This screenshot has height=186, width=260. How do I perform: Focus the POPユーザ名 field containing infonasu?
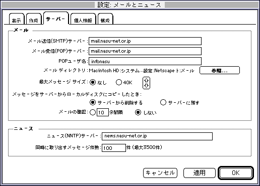(145, 61)
